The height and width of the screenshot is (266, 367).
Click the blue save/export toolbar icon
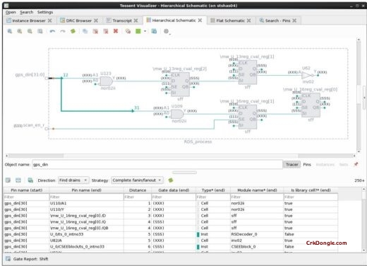pos(154,31)
